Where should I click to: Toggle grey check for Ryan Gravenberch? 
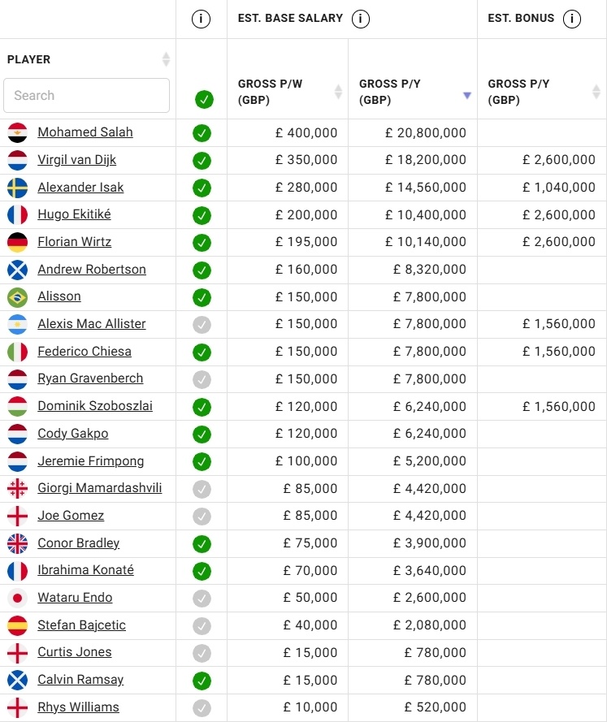(202, 379)
